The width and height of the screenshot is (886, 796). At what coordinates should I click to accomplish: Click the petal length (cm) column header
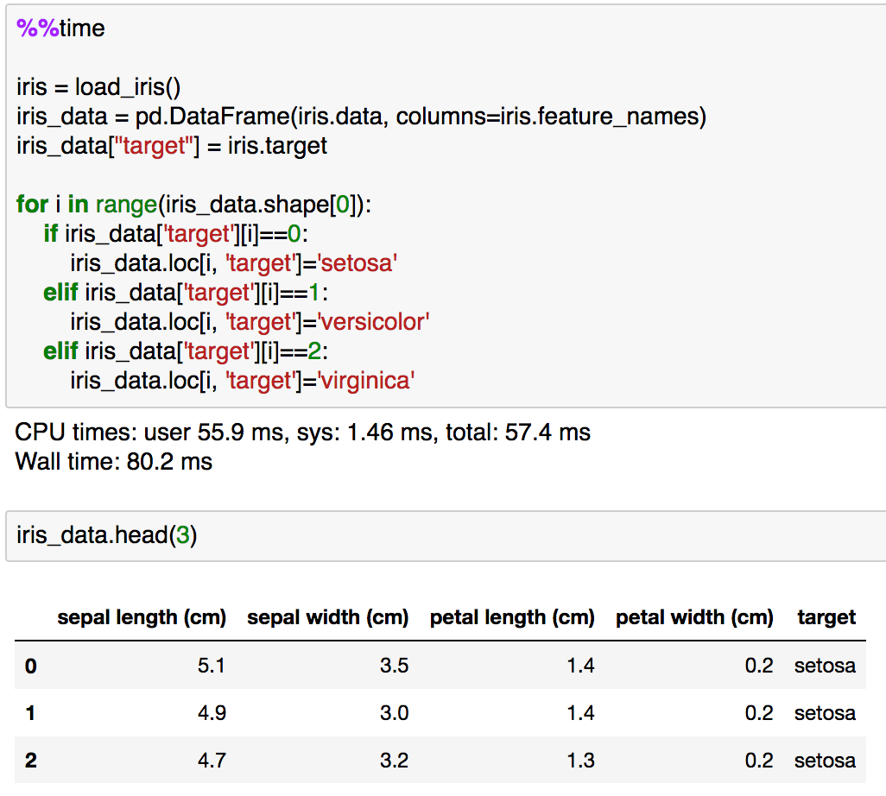click(x=512, y=617)
